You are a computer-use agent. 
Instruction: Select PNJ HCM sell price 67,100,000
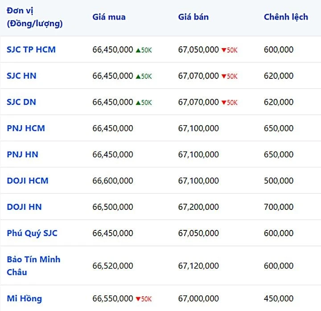click(198, 128)
